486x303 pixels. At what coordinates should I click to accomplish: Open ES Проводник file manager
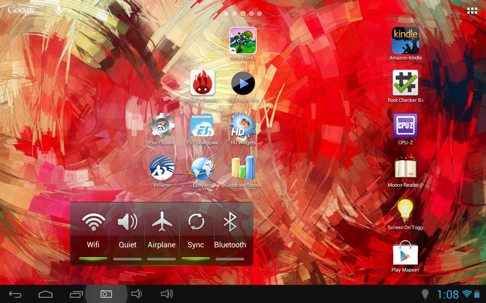(x=202, y=126)
